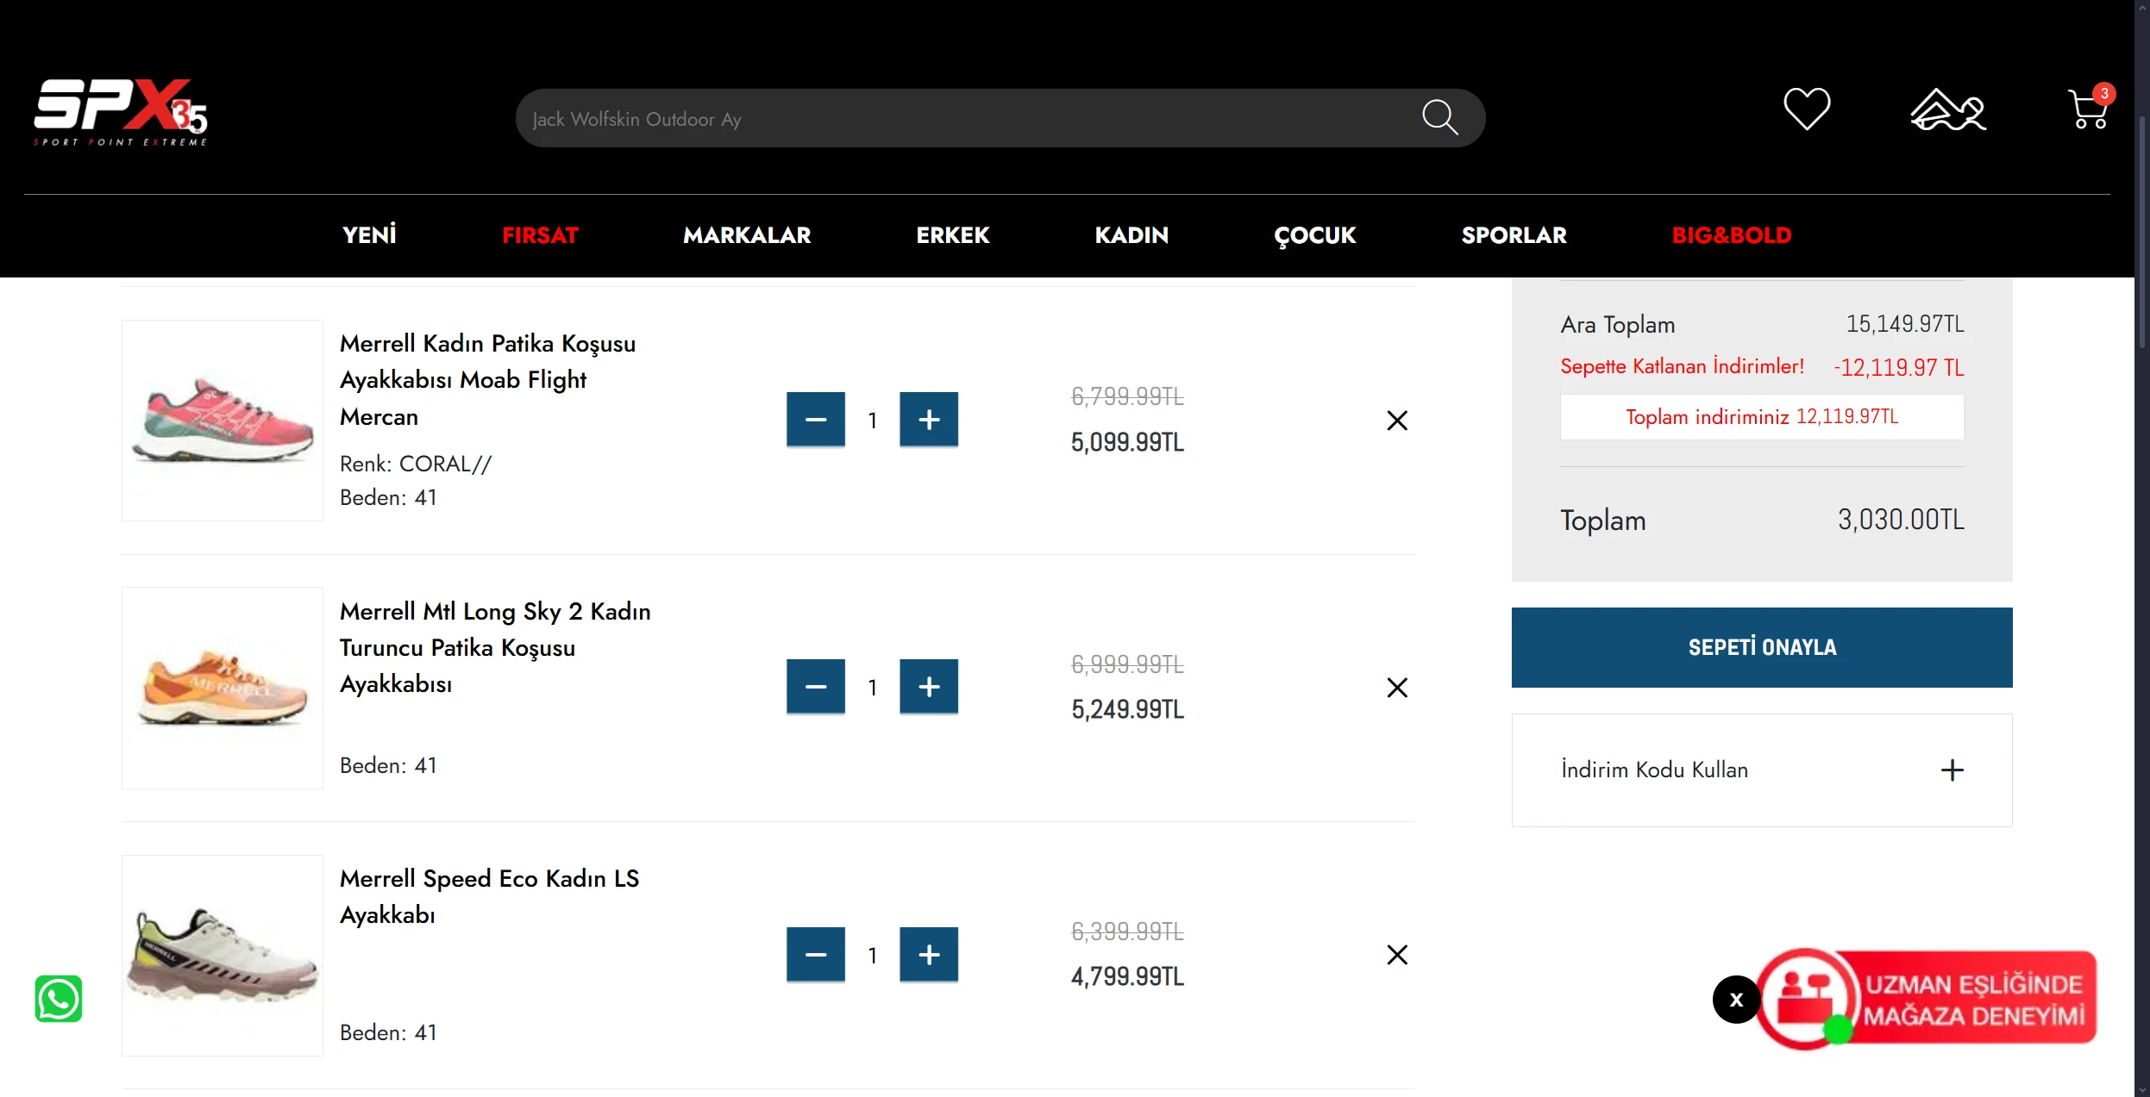Viewport: 2150px width, 1097px height.
Task: Remove Moab Flight shoe from cart
Action: tap(1396, 421)
